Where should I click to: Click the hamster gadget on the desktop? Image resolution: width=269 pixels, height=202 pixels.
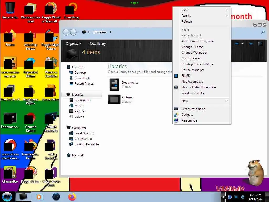256,173
